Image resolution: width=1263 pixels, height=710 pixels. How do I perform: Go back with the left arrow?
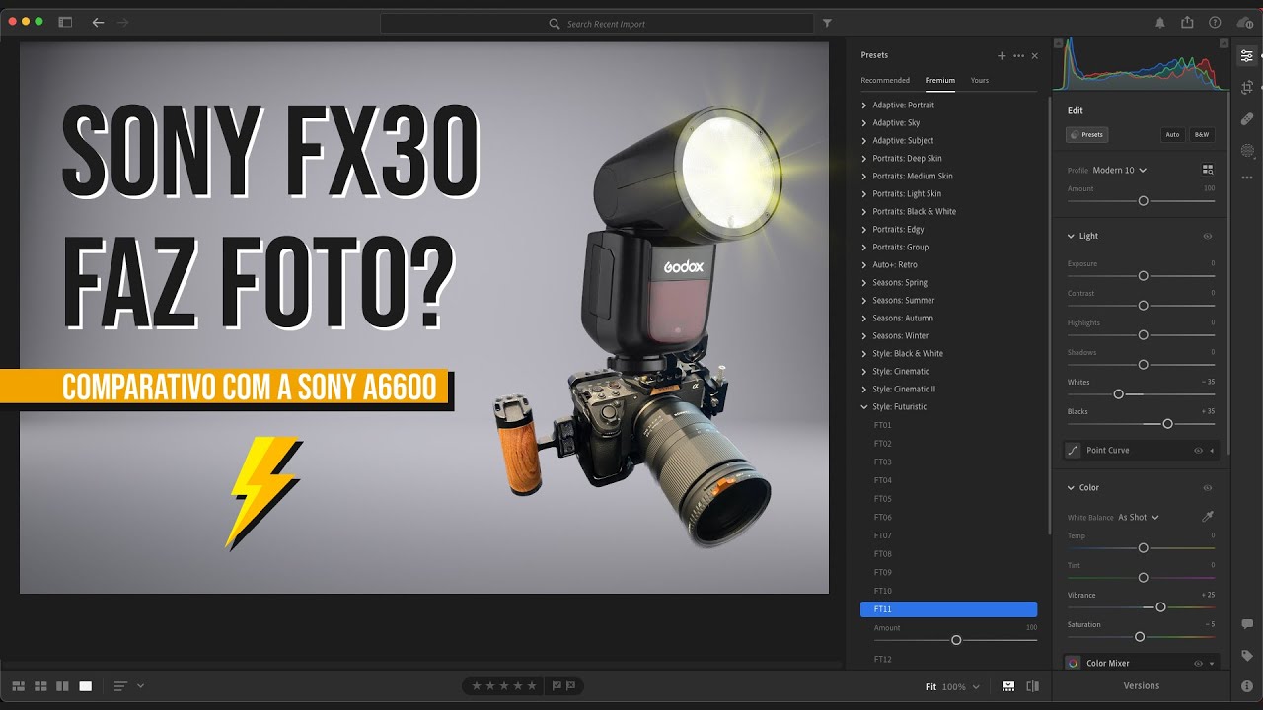(x=98, y=22)
